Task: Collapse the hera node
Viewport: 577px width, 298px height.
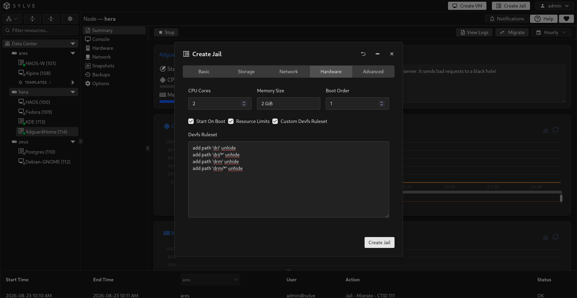Action: [x=73, y=92]
